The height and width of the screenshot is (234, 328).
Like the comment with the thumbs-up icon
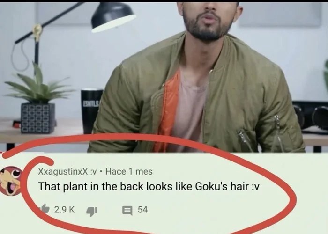click(45, 209)
